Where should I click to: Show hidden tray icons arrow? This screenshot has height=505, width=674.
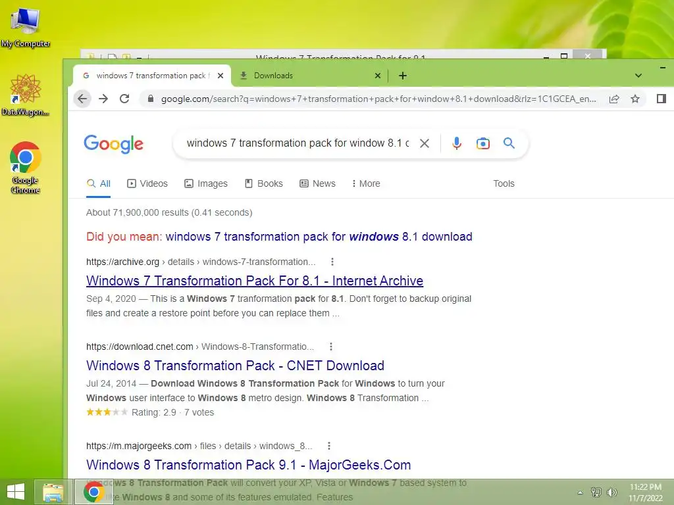[x=580, y=493]
